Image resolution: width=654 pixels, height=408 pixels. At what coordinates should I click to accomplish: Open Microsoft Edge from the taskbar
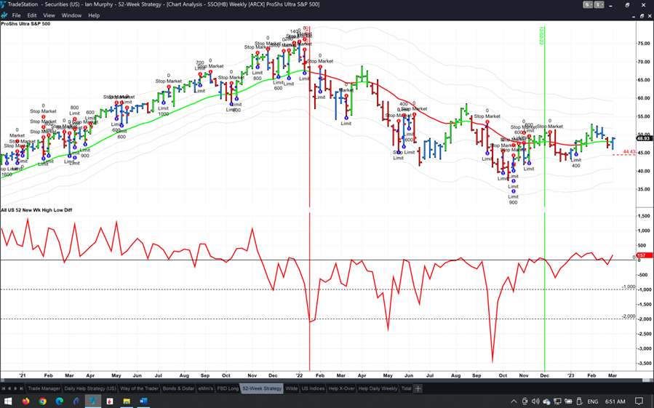tap(60, 401)
